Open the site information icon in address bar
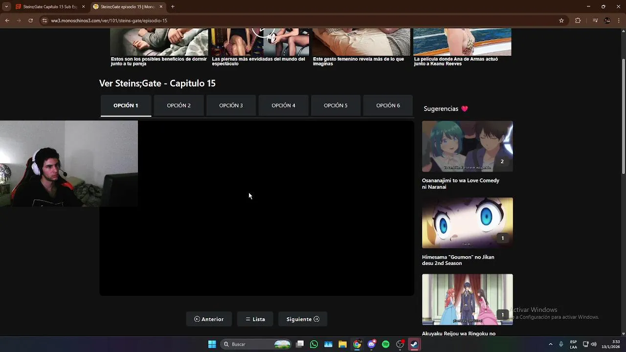 [x=45, y=21]
